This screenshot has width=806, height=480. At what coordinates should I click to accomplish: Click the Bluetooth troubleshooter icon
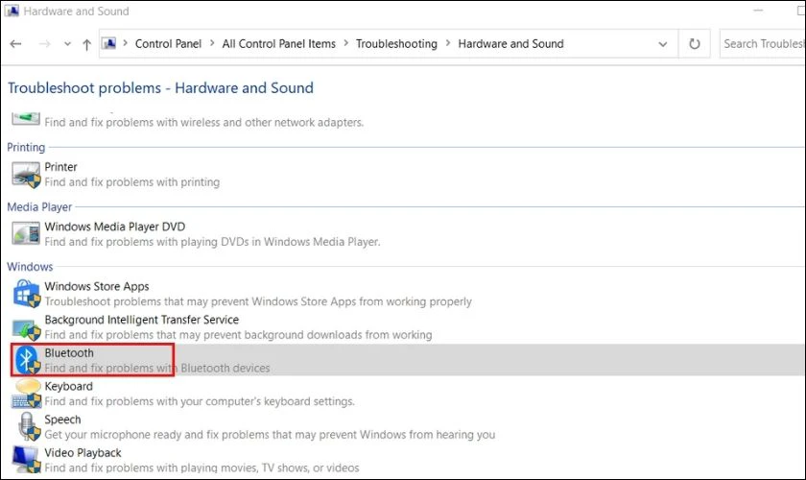pyautogui.click(x=27, y=360)
